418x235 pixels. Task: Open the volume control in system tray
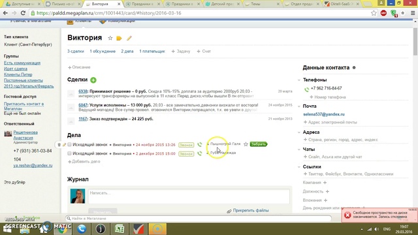pyautogui.click(x=376, y=229)
